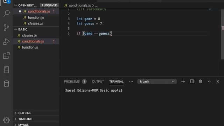This screenshot has height=126, width=224.
Task: Click the JS icon of function.js in Open Editors
Action: pos(25,17)
